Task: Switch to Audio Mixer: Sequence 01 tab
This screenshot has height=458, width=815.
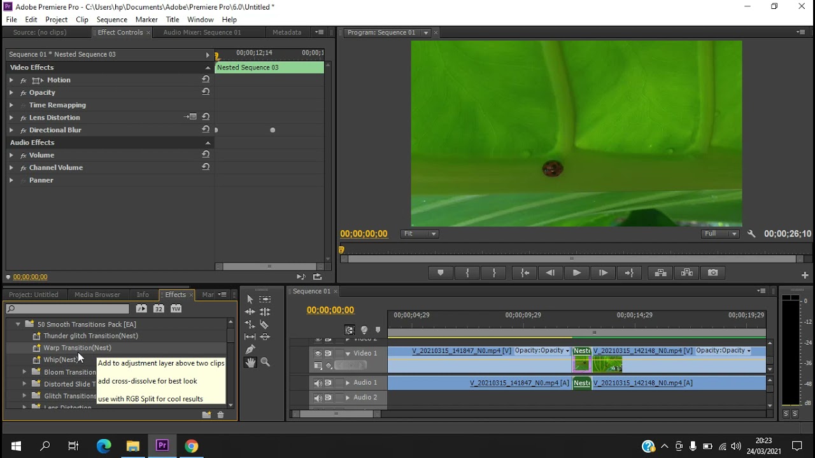Action: [x=202, y=32]
